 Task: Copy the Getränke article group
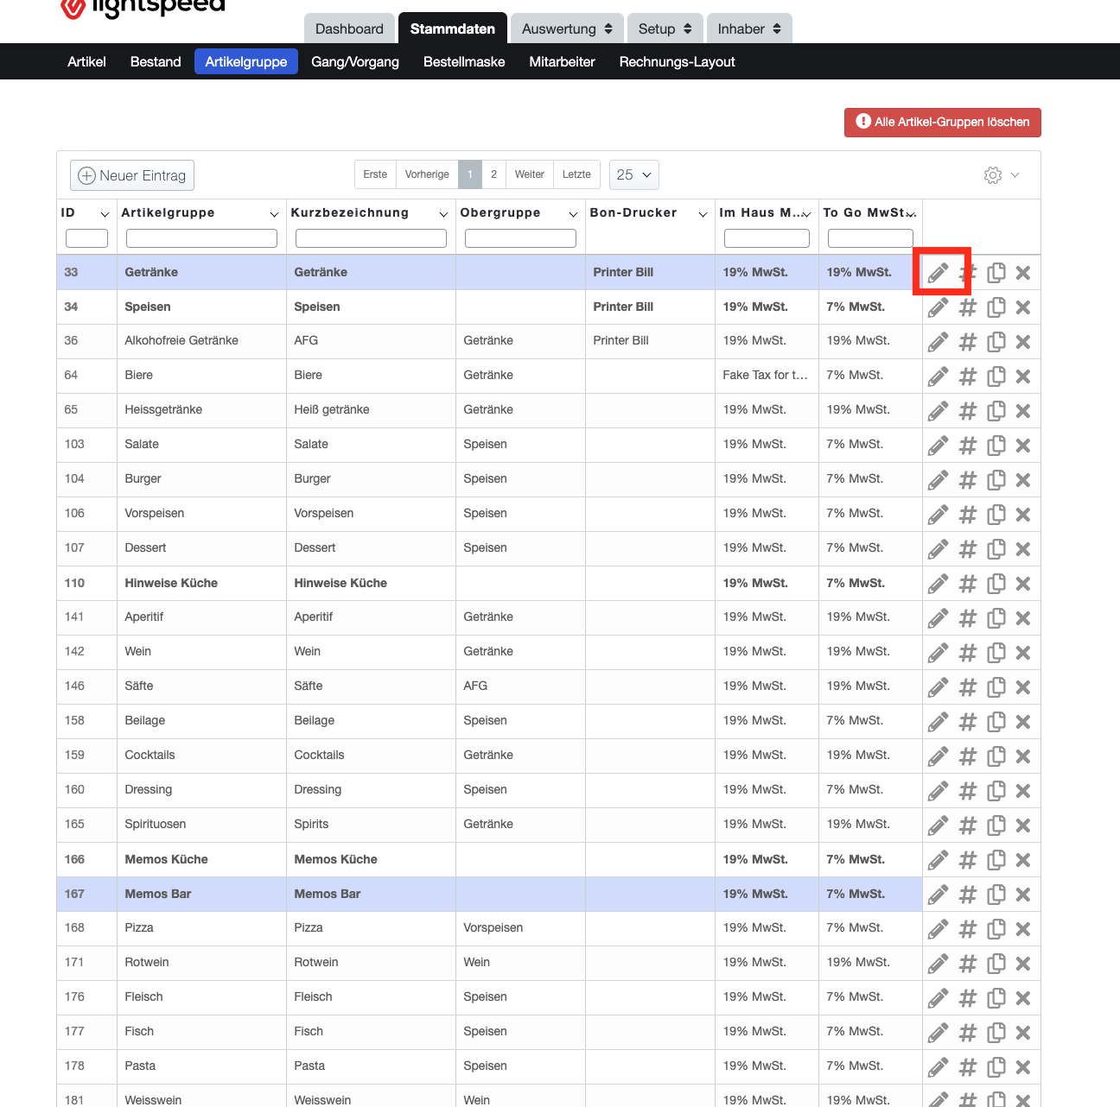[x=996, y=273]
